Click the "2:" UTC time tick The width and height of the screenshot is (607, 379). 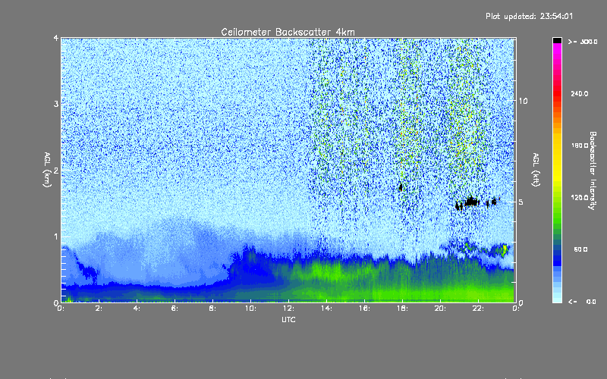[99, 309]
